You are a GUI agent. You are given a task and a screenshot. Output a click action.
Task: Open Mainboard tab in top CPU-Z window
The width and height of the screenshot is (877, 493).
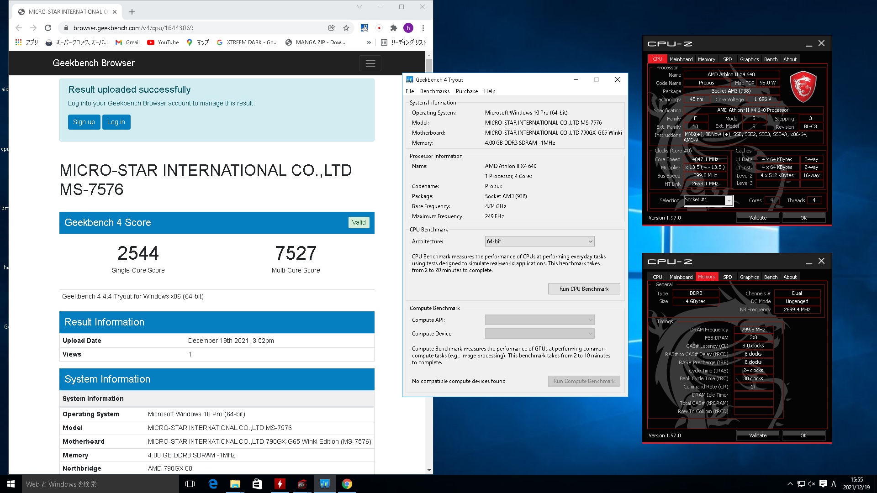681,59
